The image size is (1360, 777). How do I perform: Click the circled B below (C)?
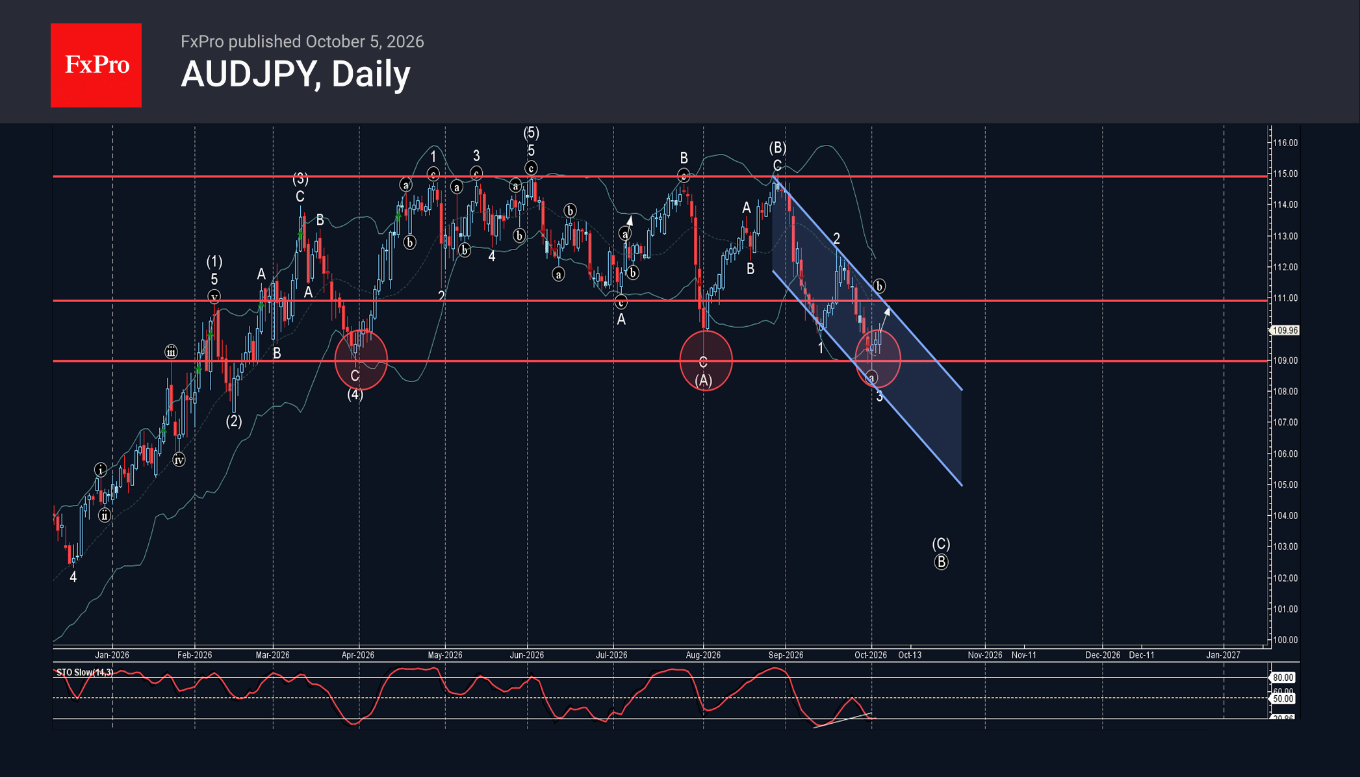pyautogui.click(x=941, y=562)
